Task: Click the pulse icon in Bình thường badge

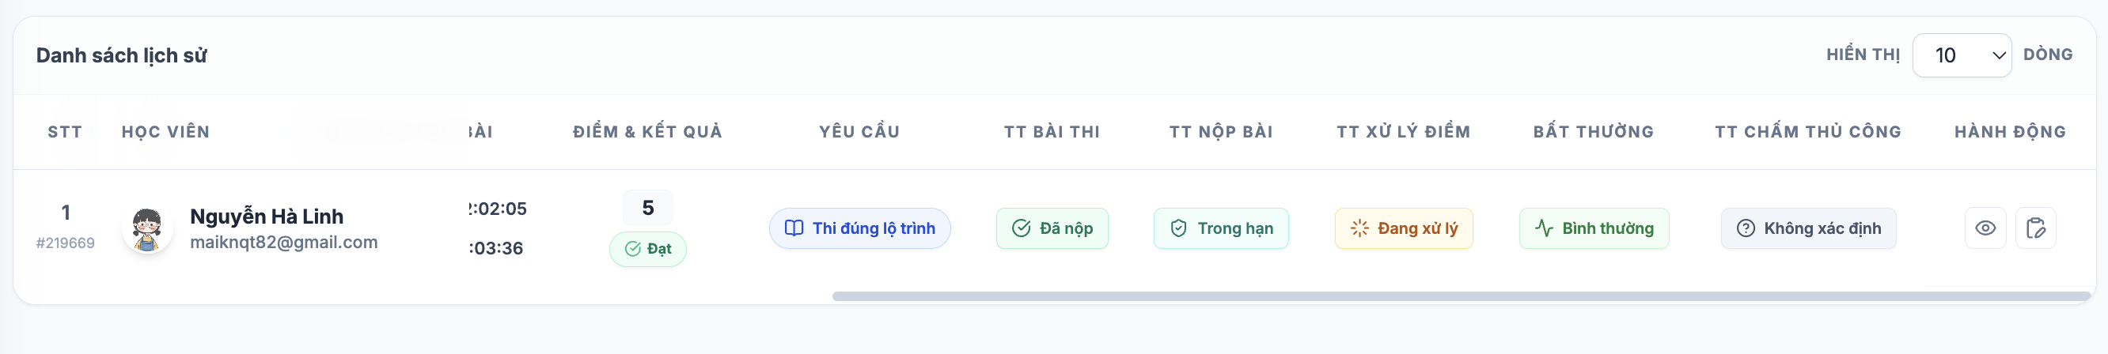Action: (1543, 228)
